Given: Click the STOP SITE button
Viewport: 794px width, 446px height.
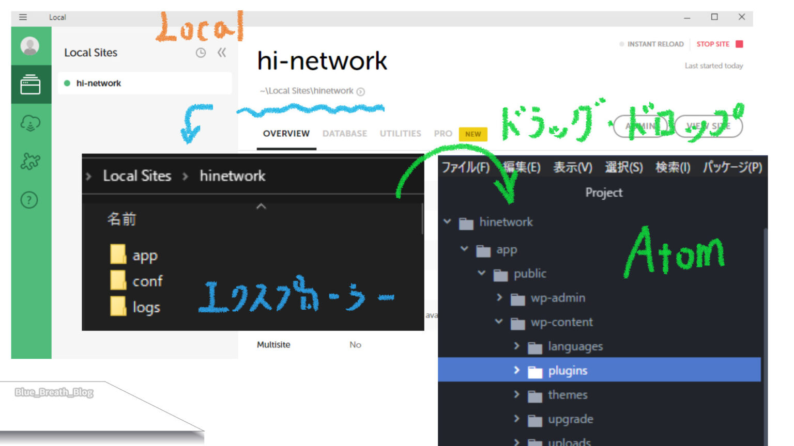Looking at the screenshot, I should pyautogui.click(x=720, y=44).
